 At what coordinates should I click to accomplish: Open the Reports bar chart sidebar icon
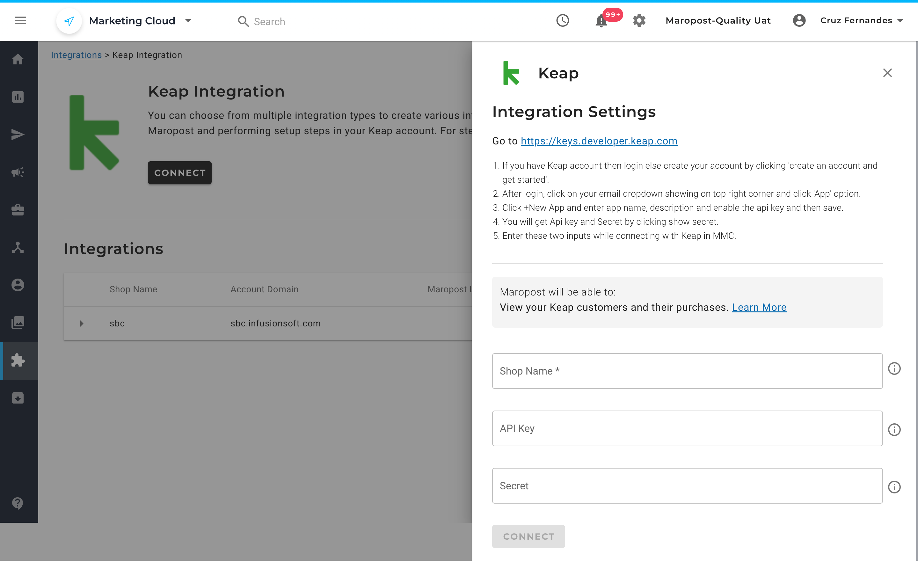click(x=18, y=97)
